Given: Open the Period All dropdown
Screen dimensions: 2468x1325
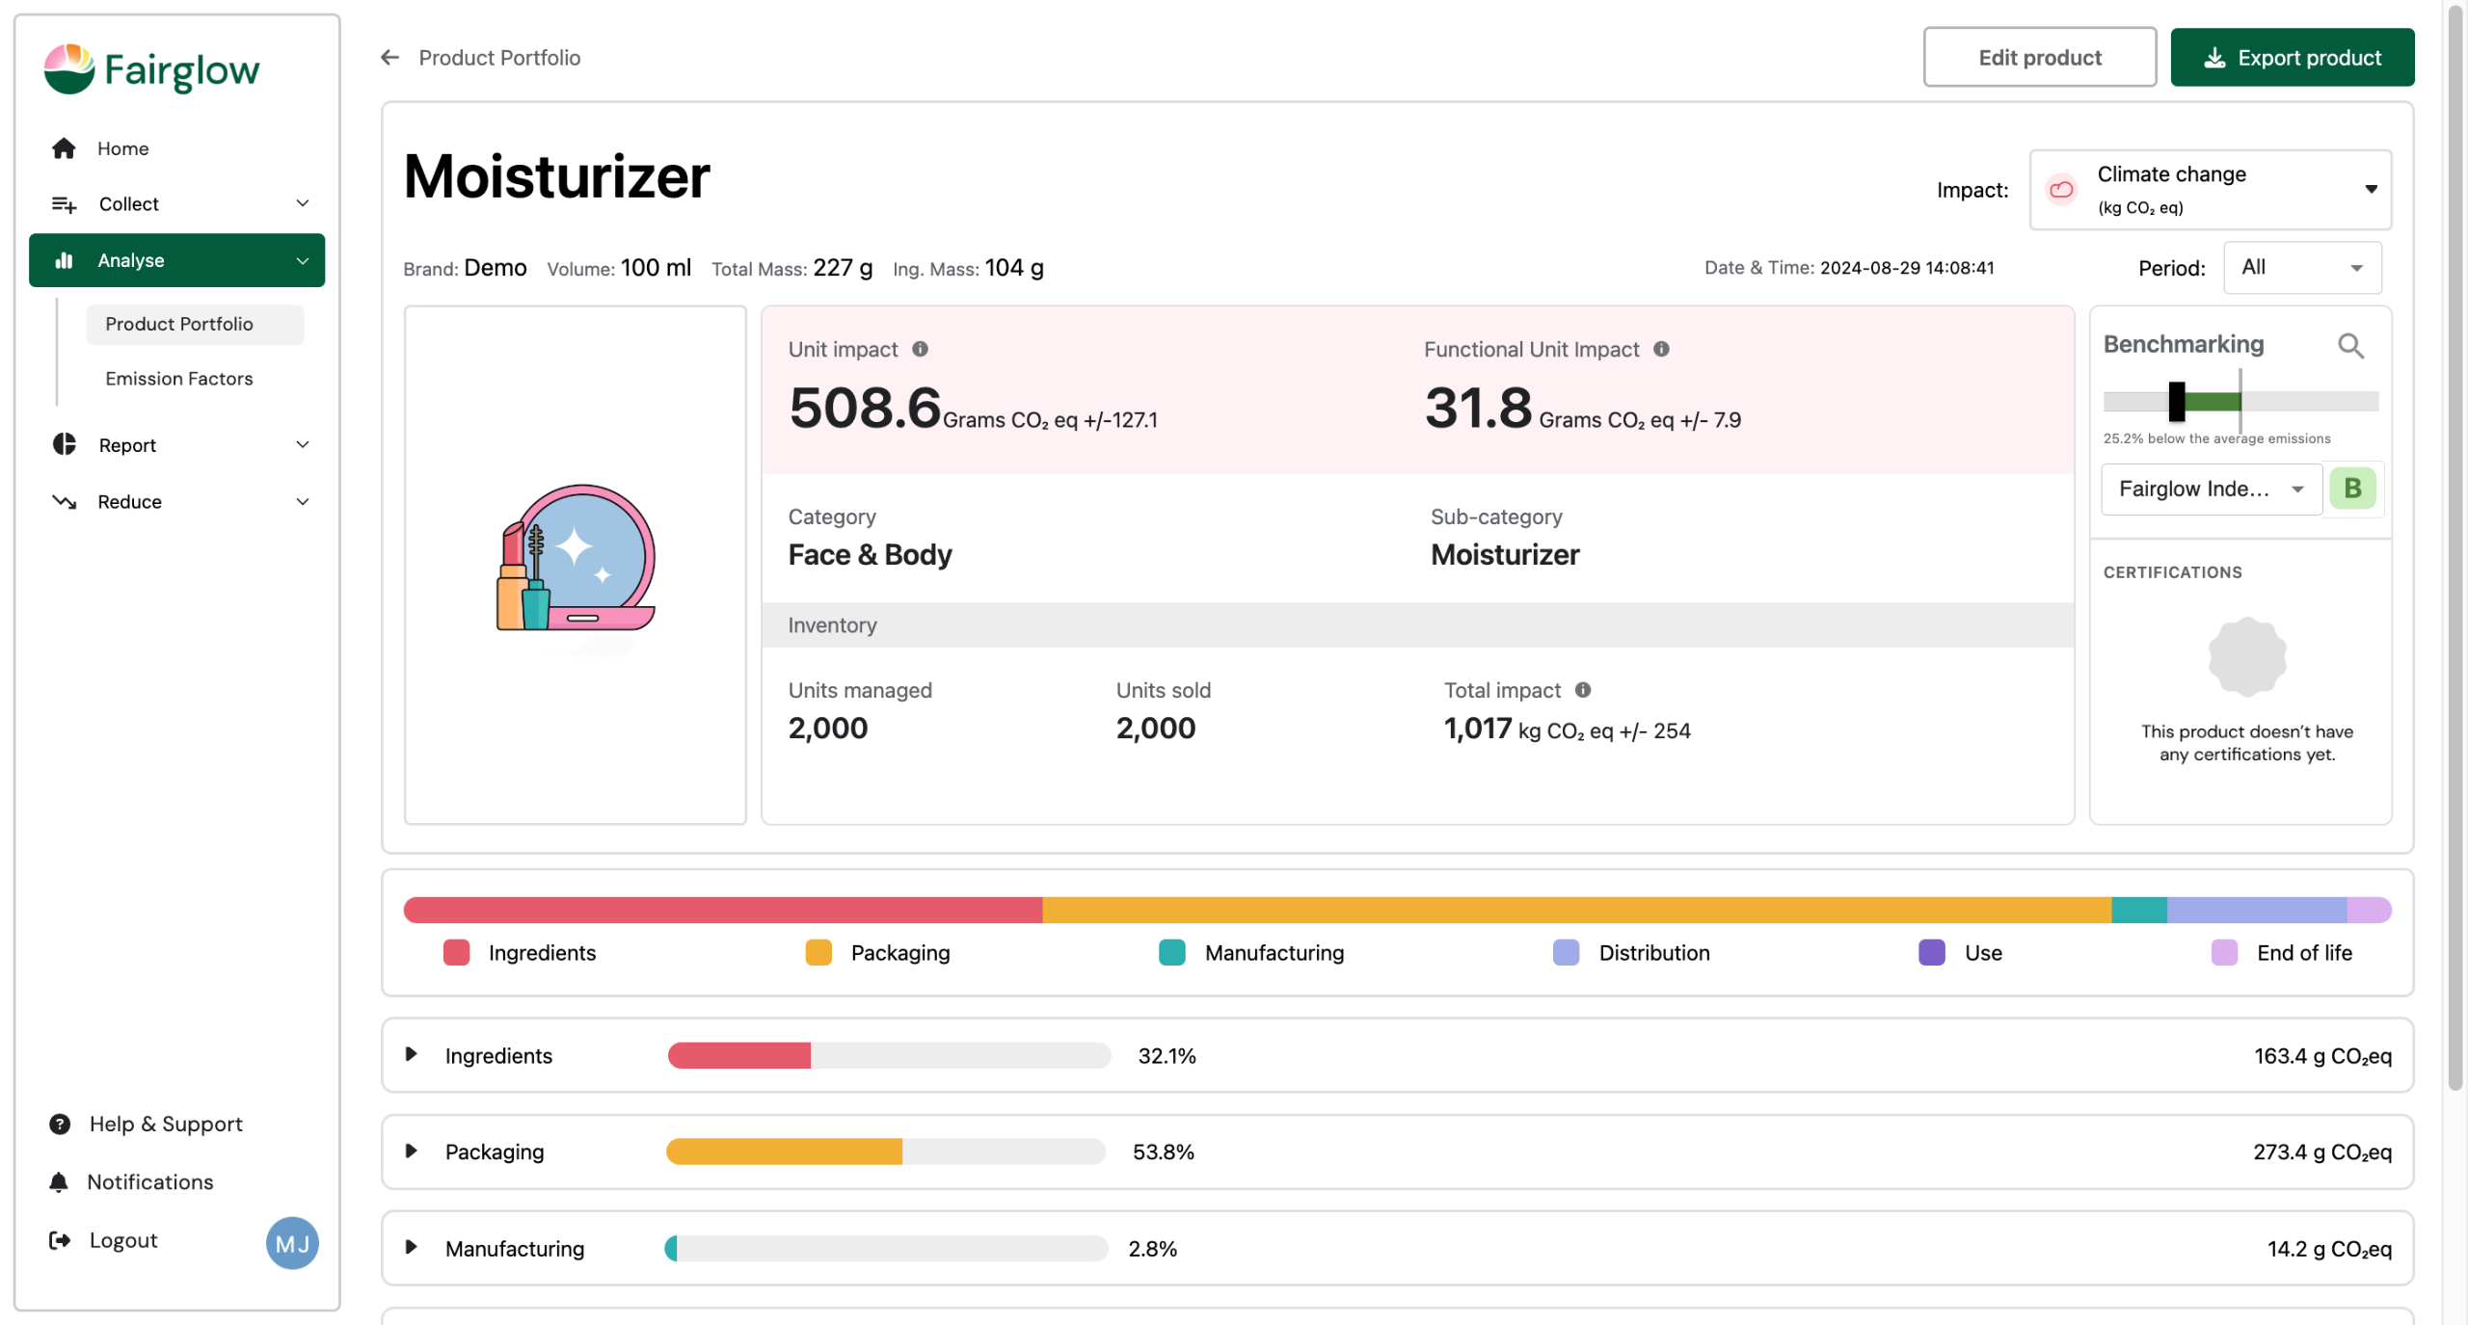Looking at the screenshot, I should coord(2301,268).
